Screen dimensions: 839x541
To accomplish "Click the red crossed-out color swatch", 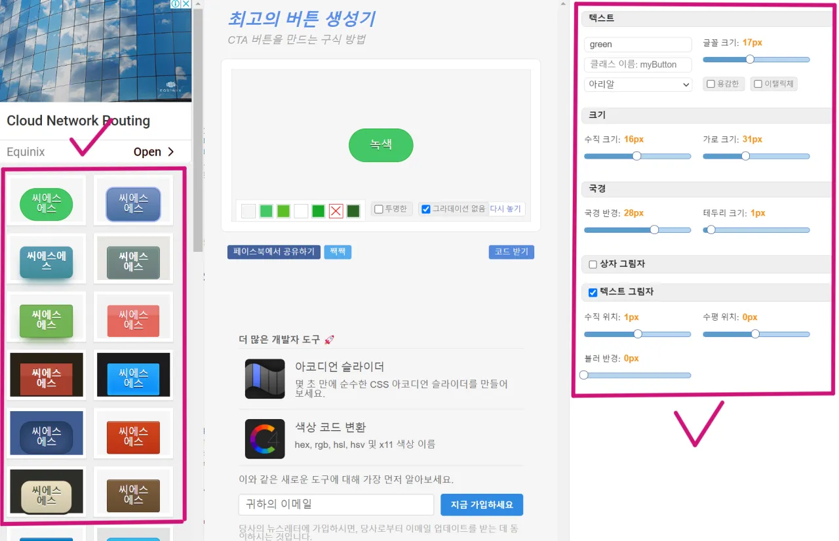I will tap(336, 210).
